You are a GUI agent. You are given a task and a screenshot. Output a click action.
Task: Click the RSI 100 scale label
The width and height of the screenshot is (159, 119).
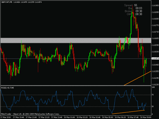click(153, 87)
